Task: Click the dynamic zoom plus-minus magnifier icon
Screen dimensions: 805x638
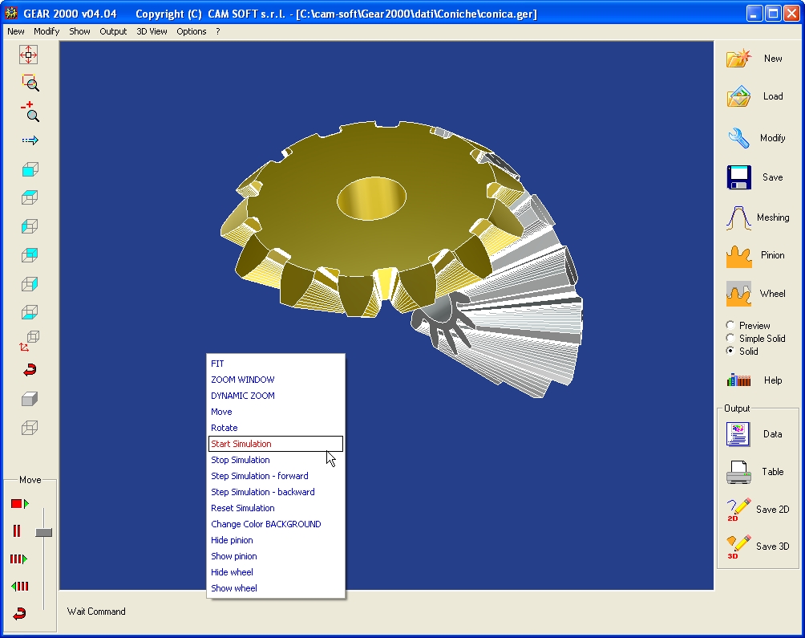Action: tap(30, 112)
